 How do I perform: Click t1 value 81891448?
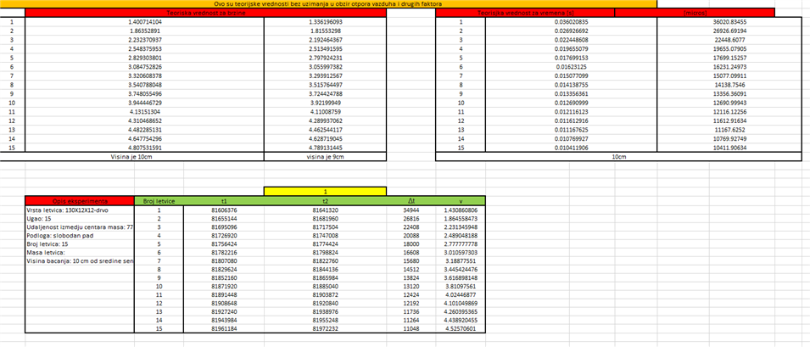tap(224, 295)
